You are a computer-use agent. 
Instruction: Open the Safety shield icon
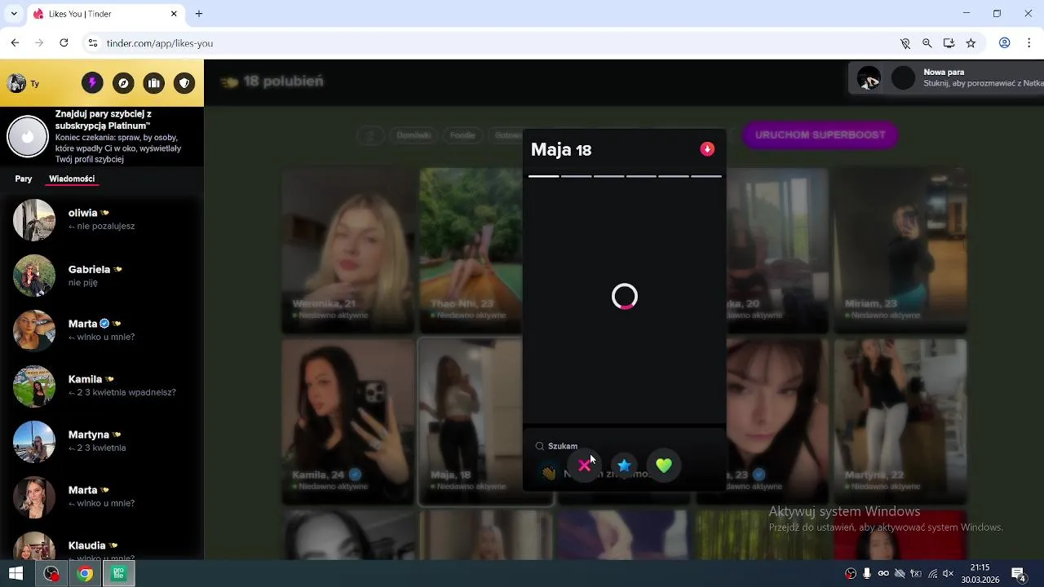pyautogui.click(x=185, y=83)
